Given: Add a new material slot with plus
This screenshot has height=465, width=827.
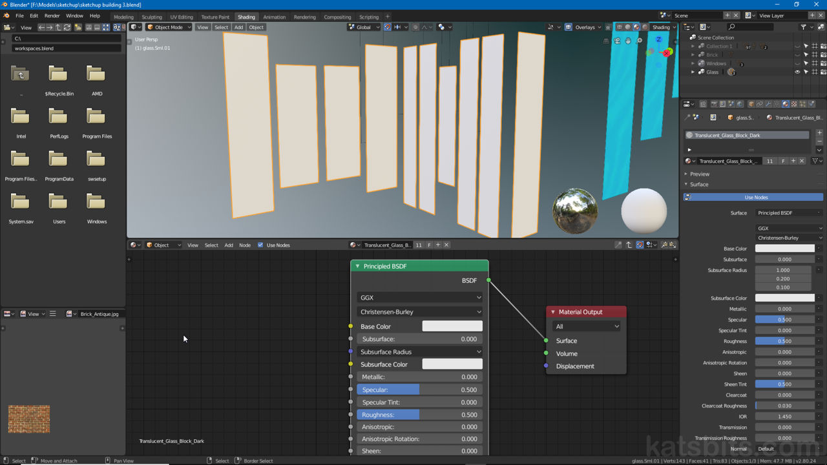Looking at the screenshot, I should pos(819,132).
